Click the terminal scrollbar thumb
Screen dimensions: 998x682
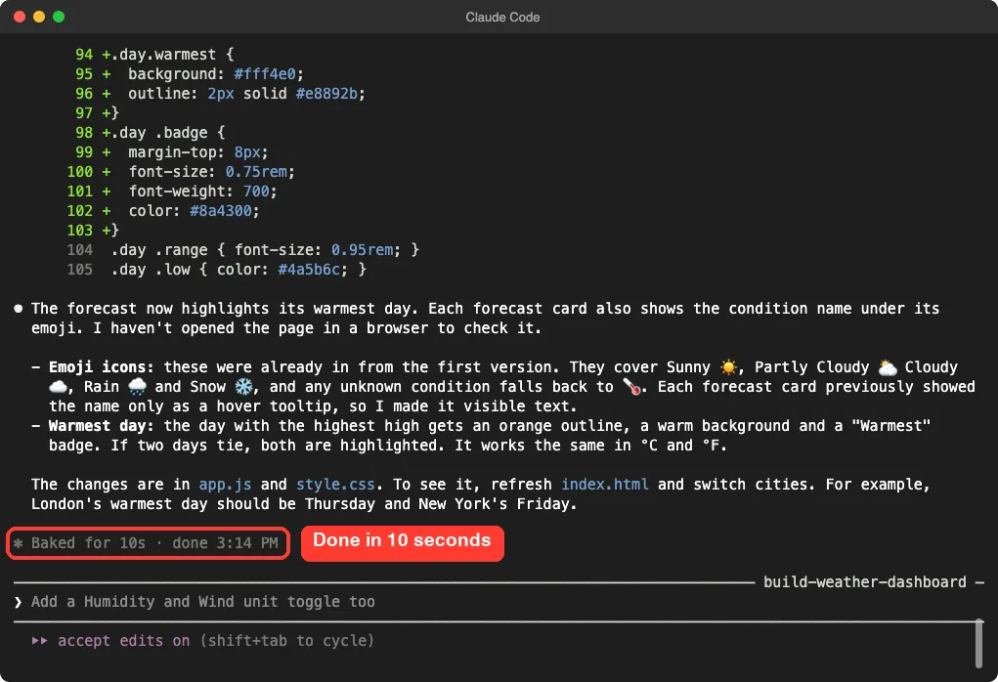coord(978,644)
